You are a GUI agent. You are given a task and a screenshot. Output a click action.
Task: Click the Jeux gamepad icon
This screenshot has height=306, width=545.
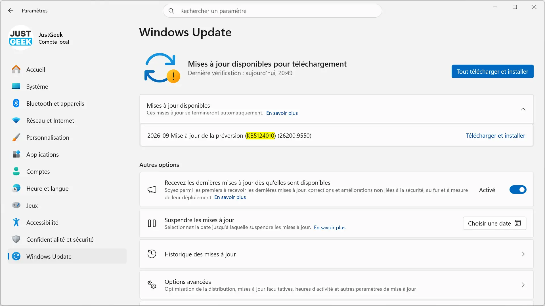[x=16, y=205]
